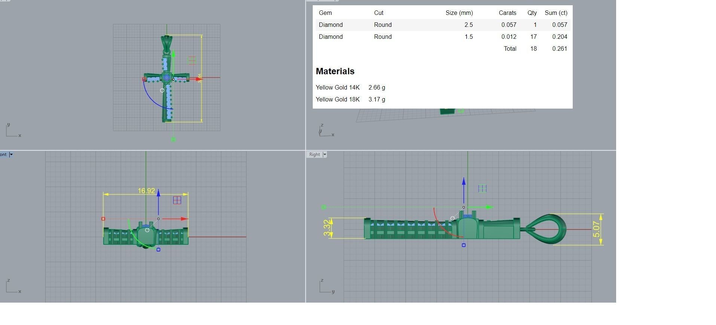Click the Total label in gem table
Image resolution: width=716 pixels, height=325 pixels.
click(510, 49)
